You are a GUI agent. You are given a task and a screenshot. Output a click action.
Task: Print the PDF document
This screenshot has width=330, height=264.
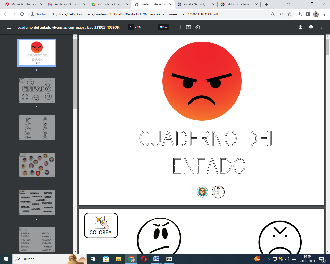point(311,27)
